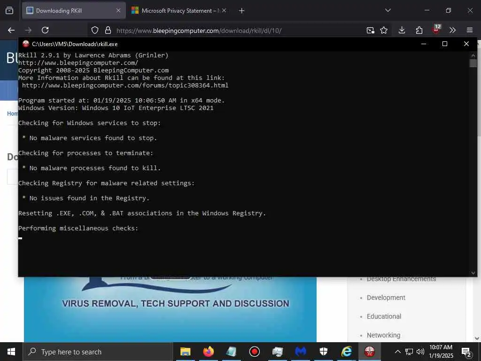
Task: Open the Windows Start menu
Action: pyautogui.click(x=11, y=352)
